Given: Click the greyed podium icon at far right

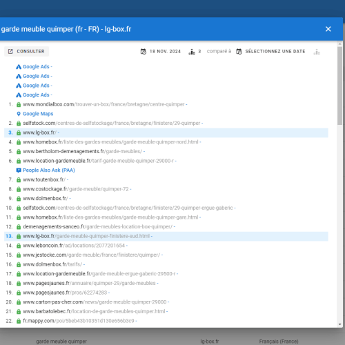Looking at the screenshot, I should [317, 52].
